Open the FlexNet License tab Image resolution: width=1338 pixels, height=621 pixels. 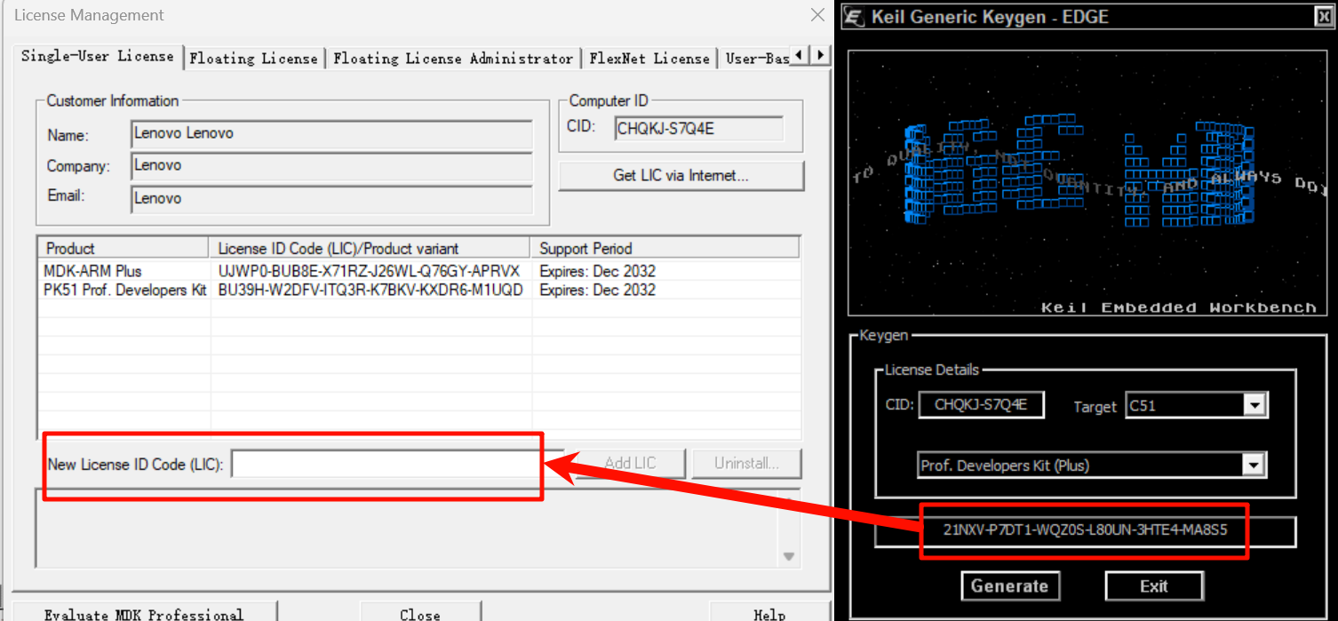click(x=649, y=59)
